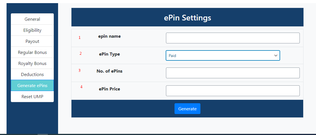Open the Reset UMP option
The width and height of the screenshot is (316, 135).
coord(32,96)
